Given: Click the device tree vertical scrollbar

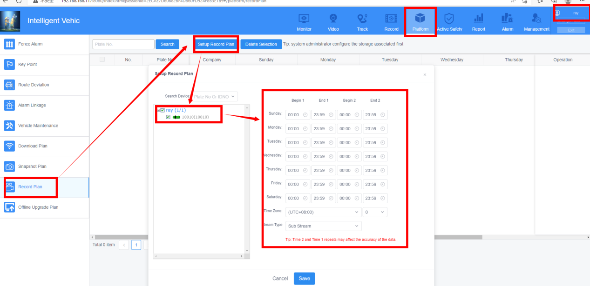Looking at the screenshot, I should pos(247,179).
